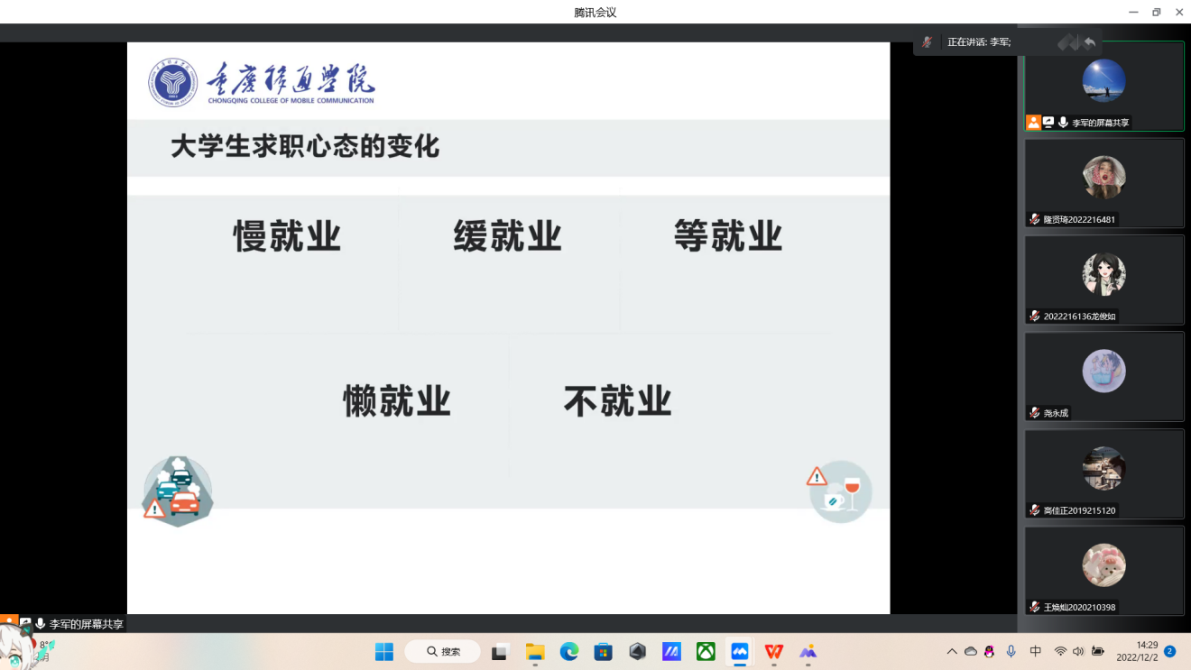The image size is (1191, 670).
Task: Expand the hidden system tray icons
Action: [x=952, y=651]
